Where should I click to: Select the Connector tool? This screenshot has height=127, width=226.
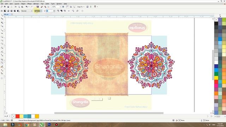pyautogui.click(x=2, y=55)
